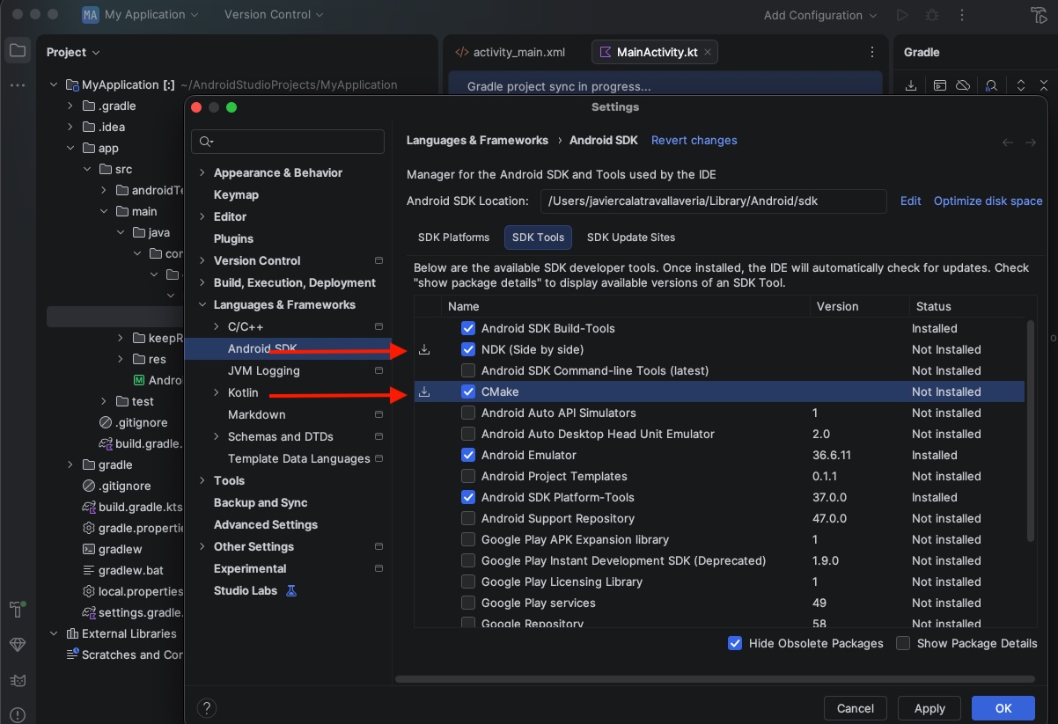
Task: Expand the Editor settings group
Action: pos(202,216)
